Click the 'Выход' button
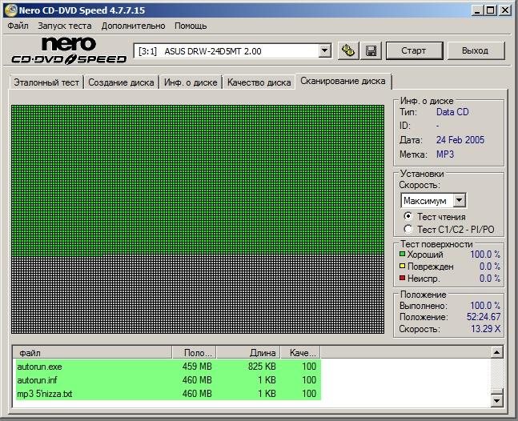The image size is (518, 421). tap(474, 50)
